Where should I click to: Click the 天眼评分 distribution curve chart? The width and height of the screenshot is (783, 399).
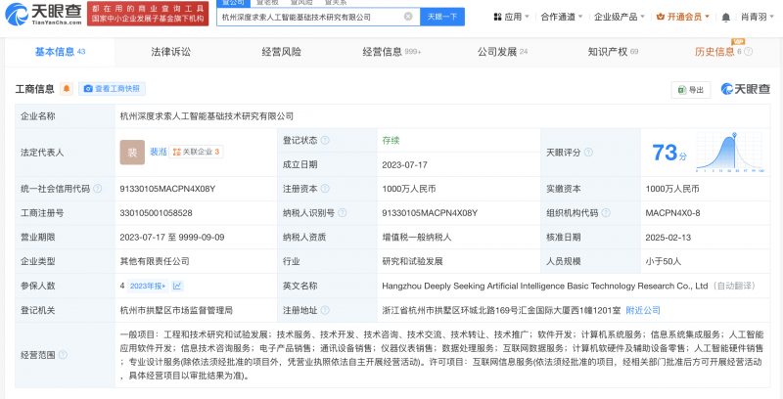tap(729, 153)
